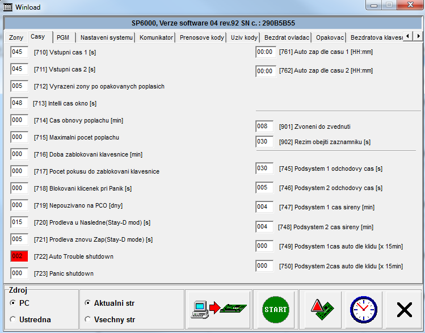The image size is (425, 333).
Task: Click the PC to panel transfer icon
Action: click(218, 309)
